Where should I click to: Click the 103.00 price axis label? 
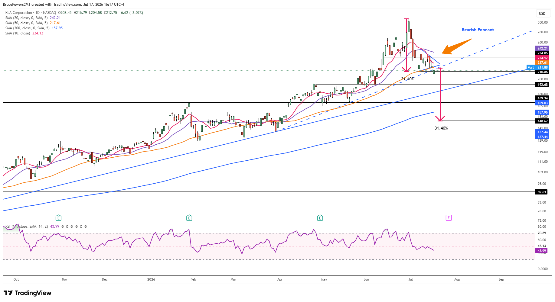pos(542,172)
